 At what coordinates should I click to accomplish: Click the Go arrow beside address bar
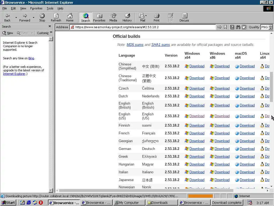[x=219, y=27]
